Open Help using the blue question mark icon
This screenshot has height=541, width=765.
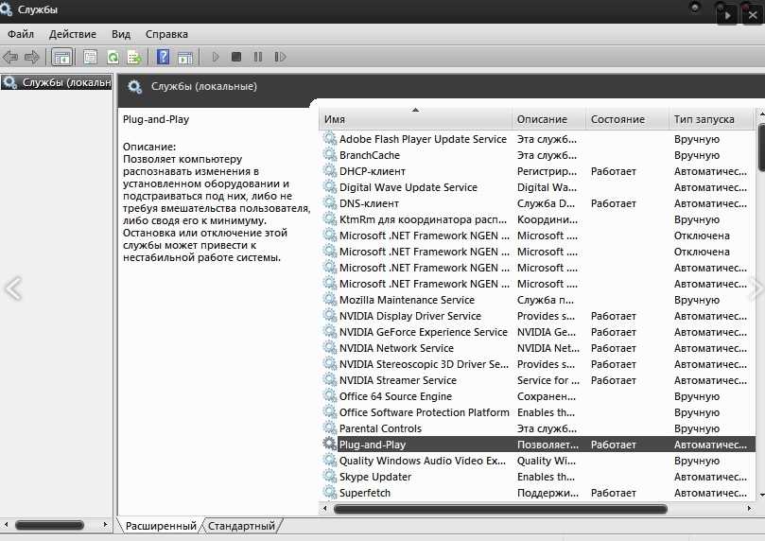pyautogui.click(x=163, y=58)
